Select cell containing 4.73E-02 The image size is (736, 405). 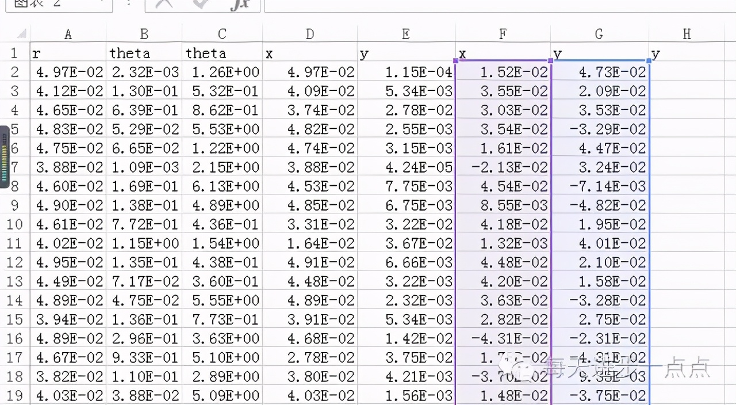point(599,72)
